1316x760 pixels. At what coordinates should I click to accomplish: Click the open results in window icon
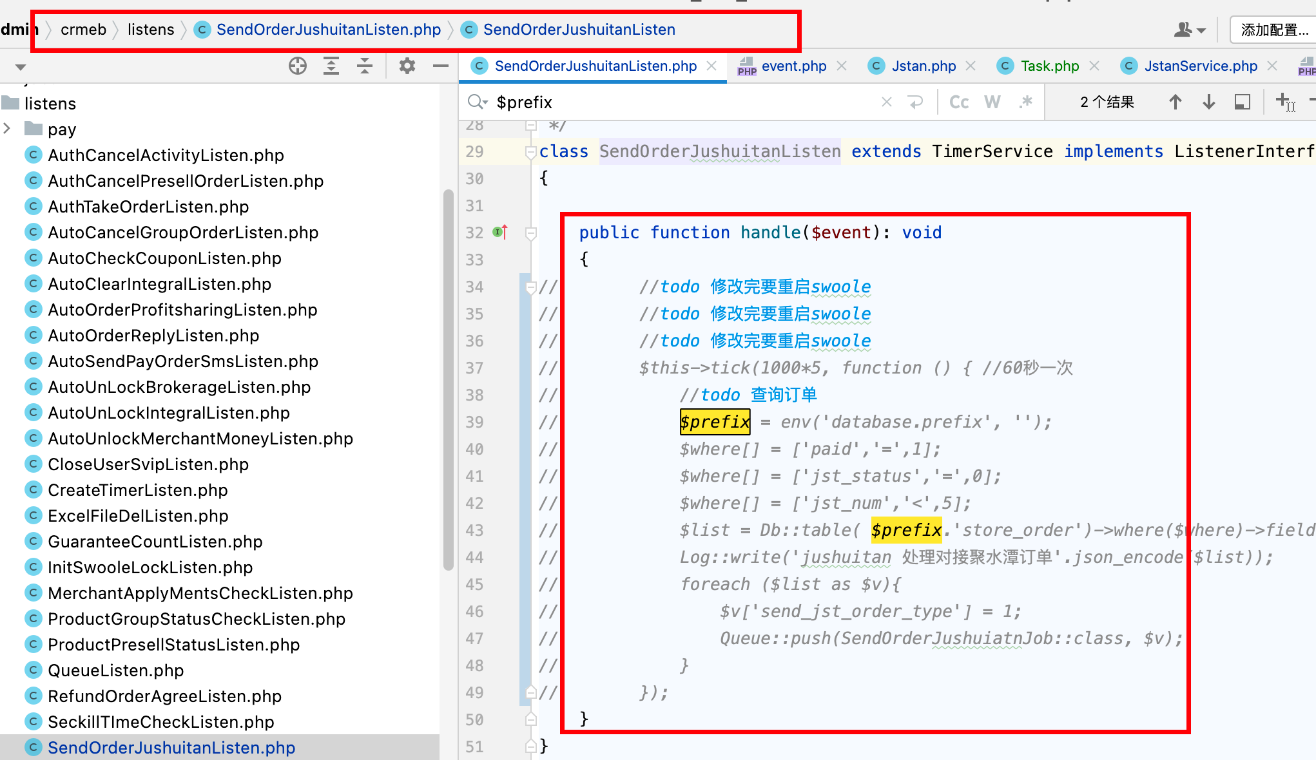point(1243,102)
